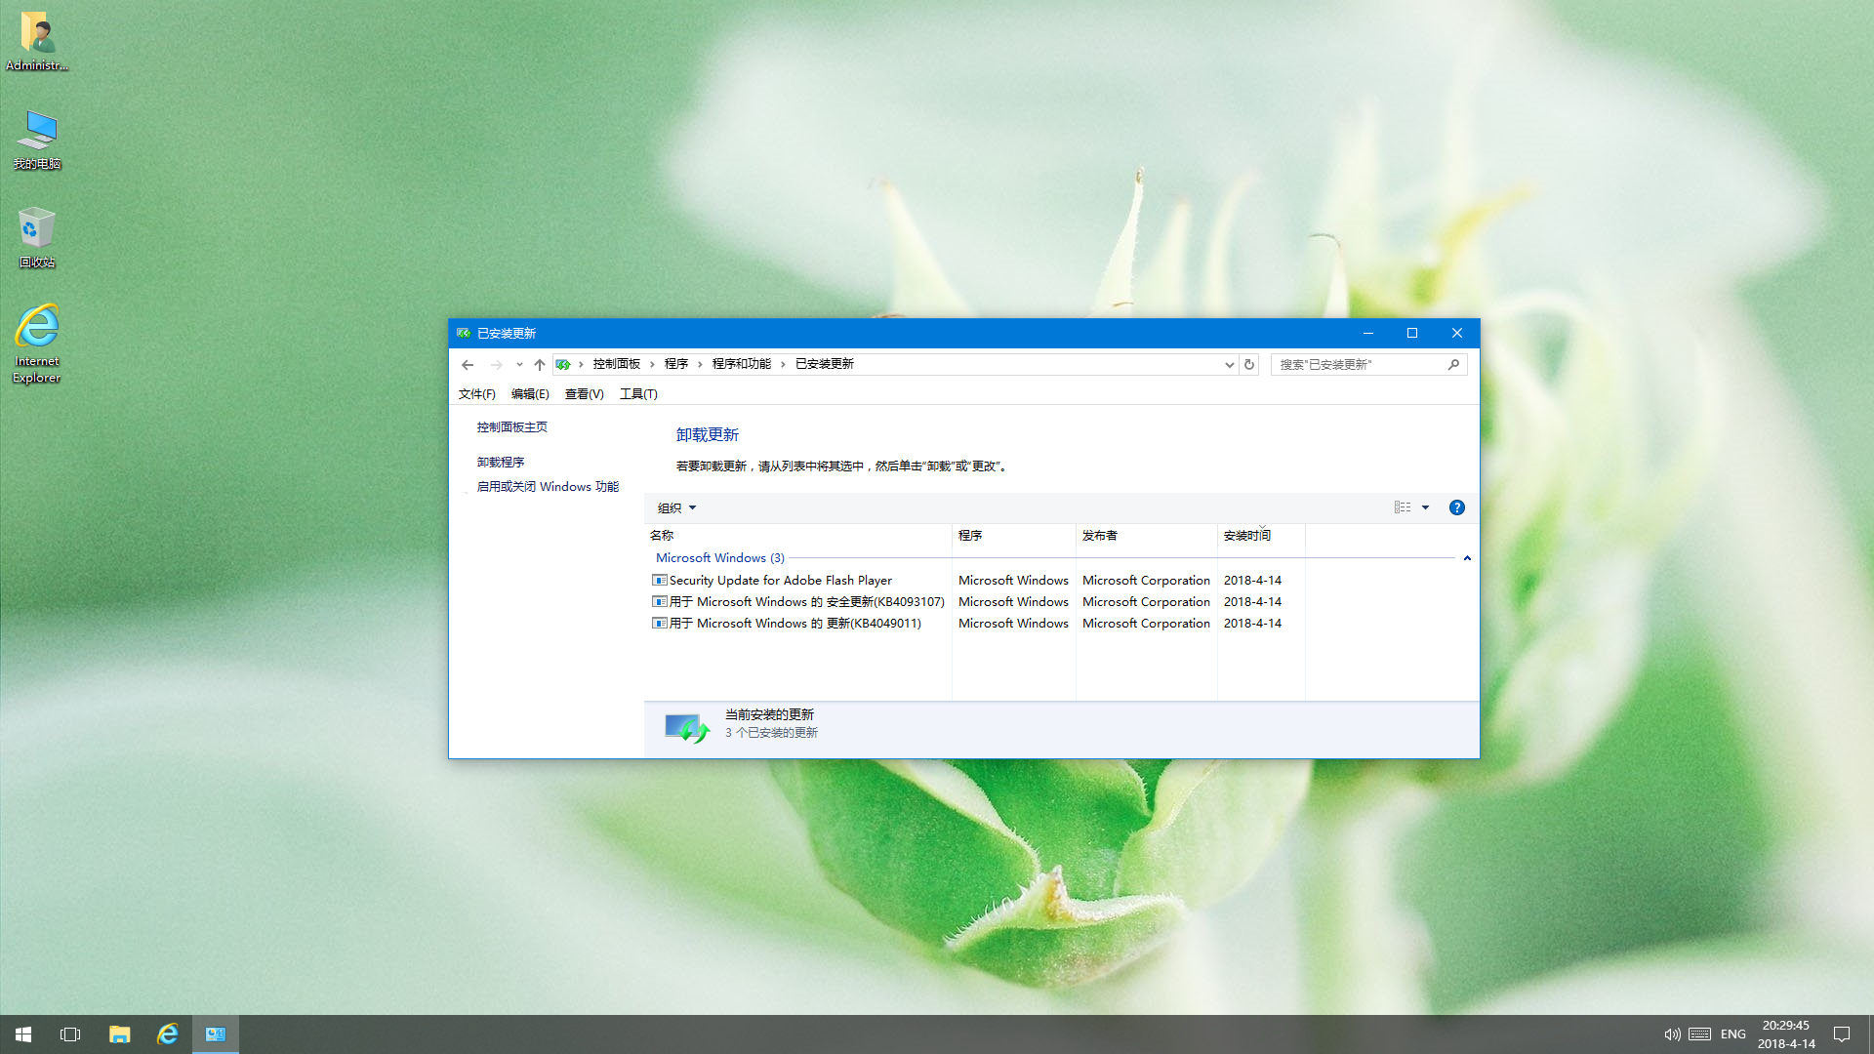Viewport: 1874px width, 1054px height.
Task: Click the Control Panel taskbar button
Action: [216, 1034]
